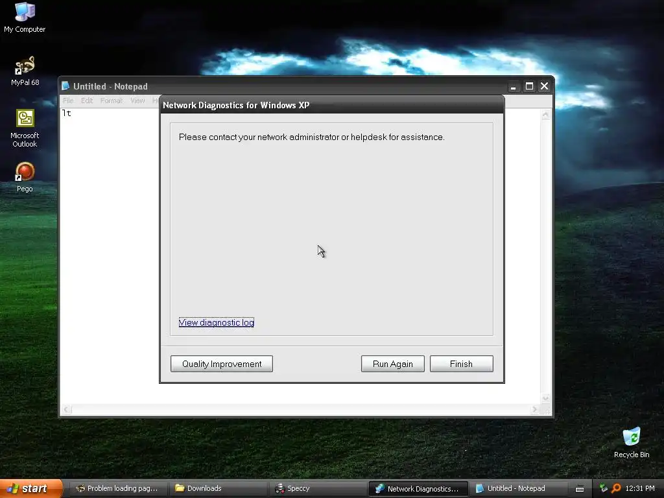Launch the Pego desktop shortcut
The height and width of the screenshot is (498, 664).
tap(25, 178)
